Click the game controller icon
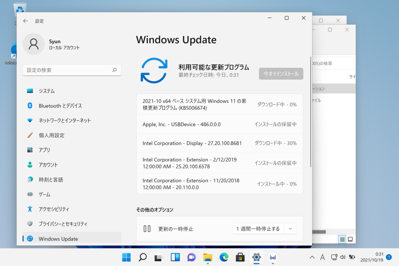Screen dimensions: 399x266 [30, 195]
